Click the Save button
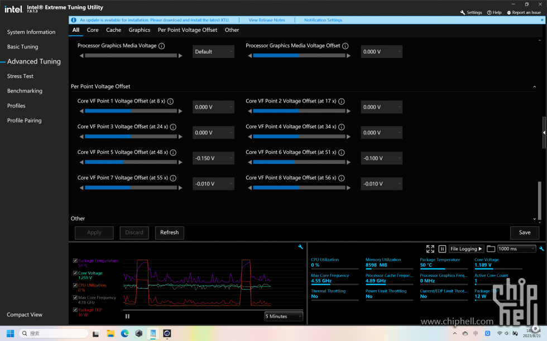Viewport: 547px width, 341px height. 525,233
